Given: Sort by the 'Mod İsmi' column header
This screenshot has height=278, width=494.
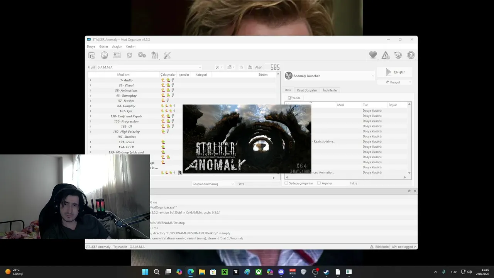Looking at the screenshot, I should (x=124, y=75).
